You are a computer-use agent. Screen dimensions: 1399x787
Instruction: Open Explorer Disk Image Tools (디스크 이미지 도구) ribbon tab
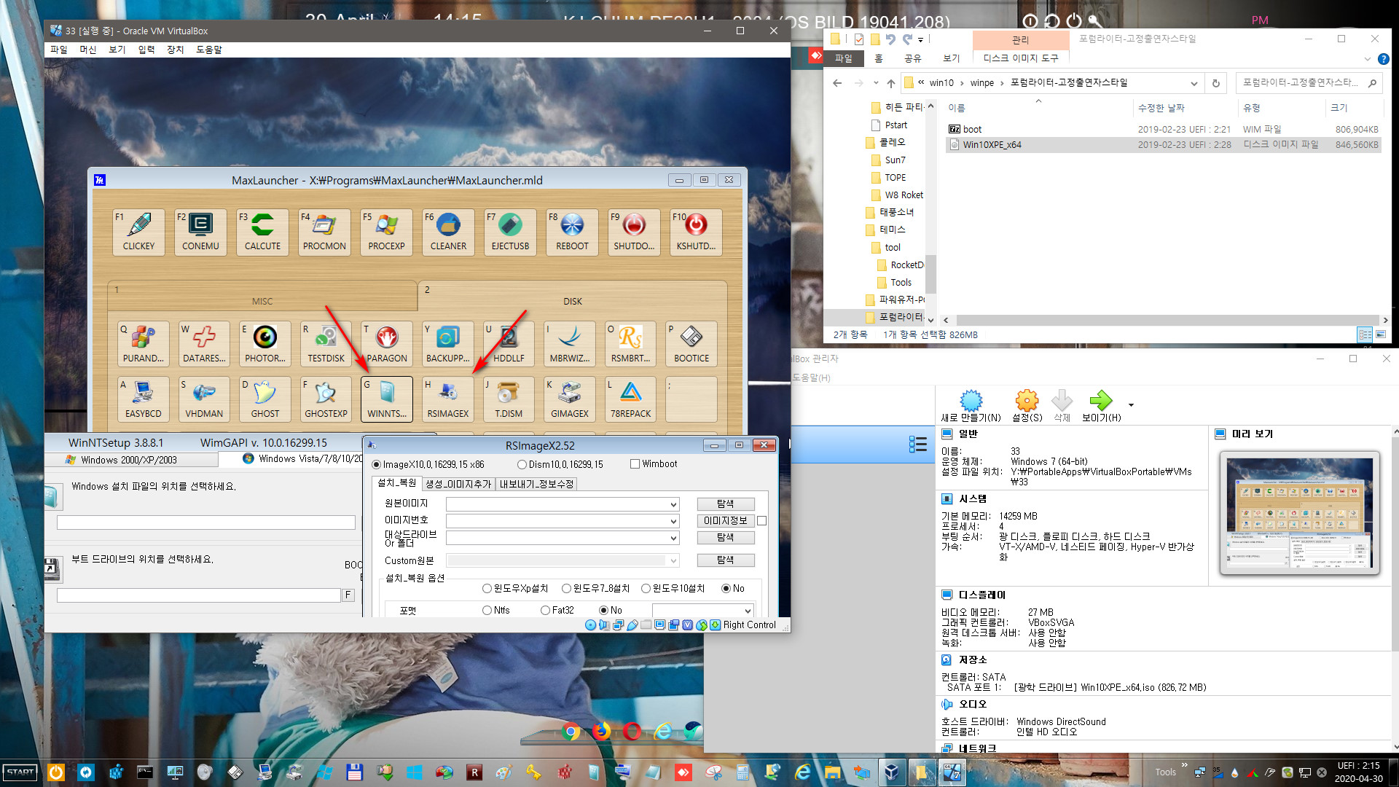[x=1020, y=58]
